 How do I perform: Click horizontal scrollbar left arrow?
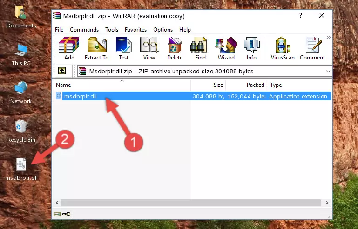point(57,203)
